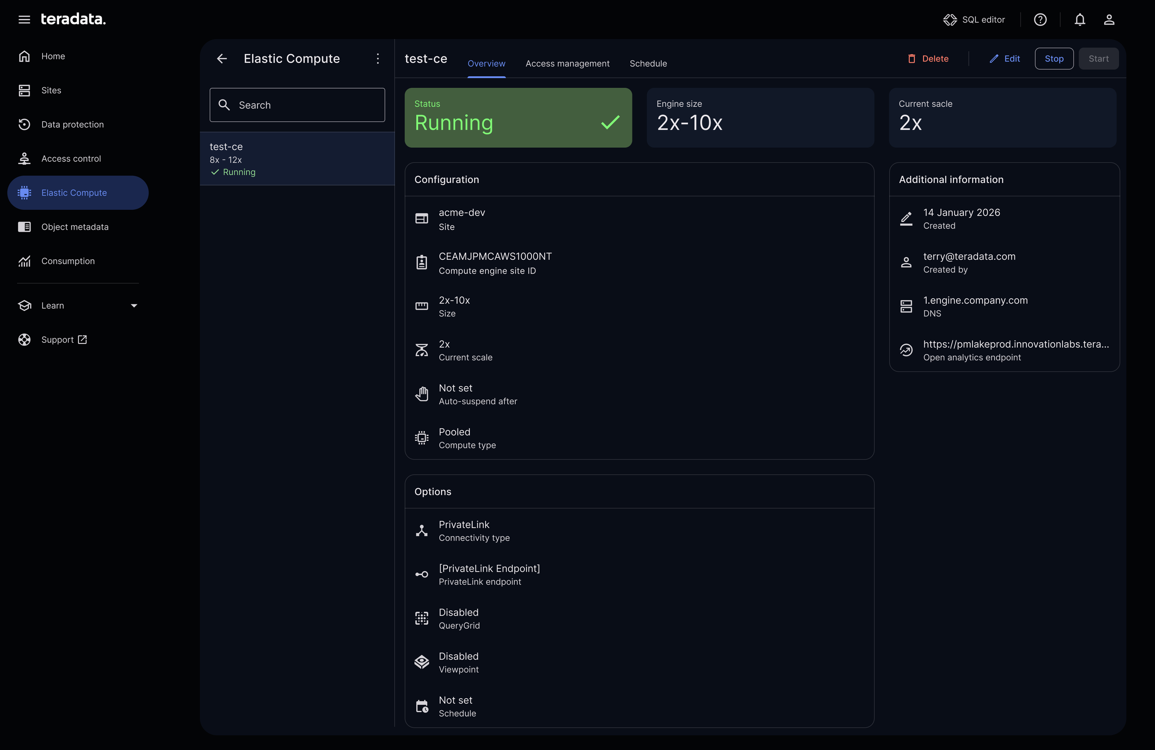Image resolution: width=1155 pixels, height=750 pixels.
Task: Click the 1.engine.company.com DNS value
Action: [x=975, y=300]
